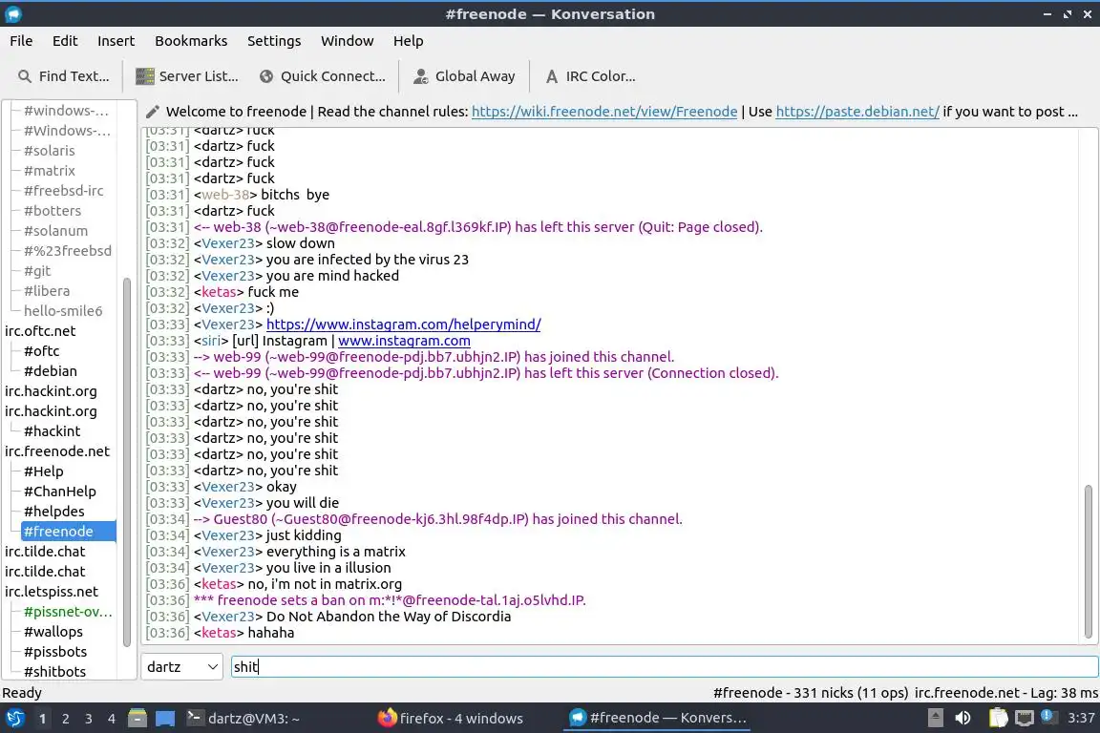Viewport: 1100px width, 733px height.
Task: Switch to virtual desktop 2
Action: pos(65,719)
